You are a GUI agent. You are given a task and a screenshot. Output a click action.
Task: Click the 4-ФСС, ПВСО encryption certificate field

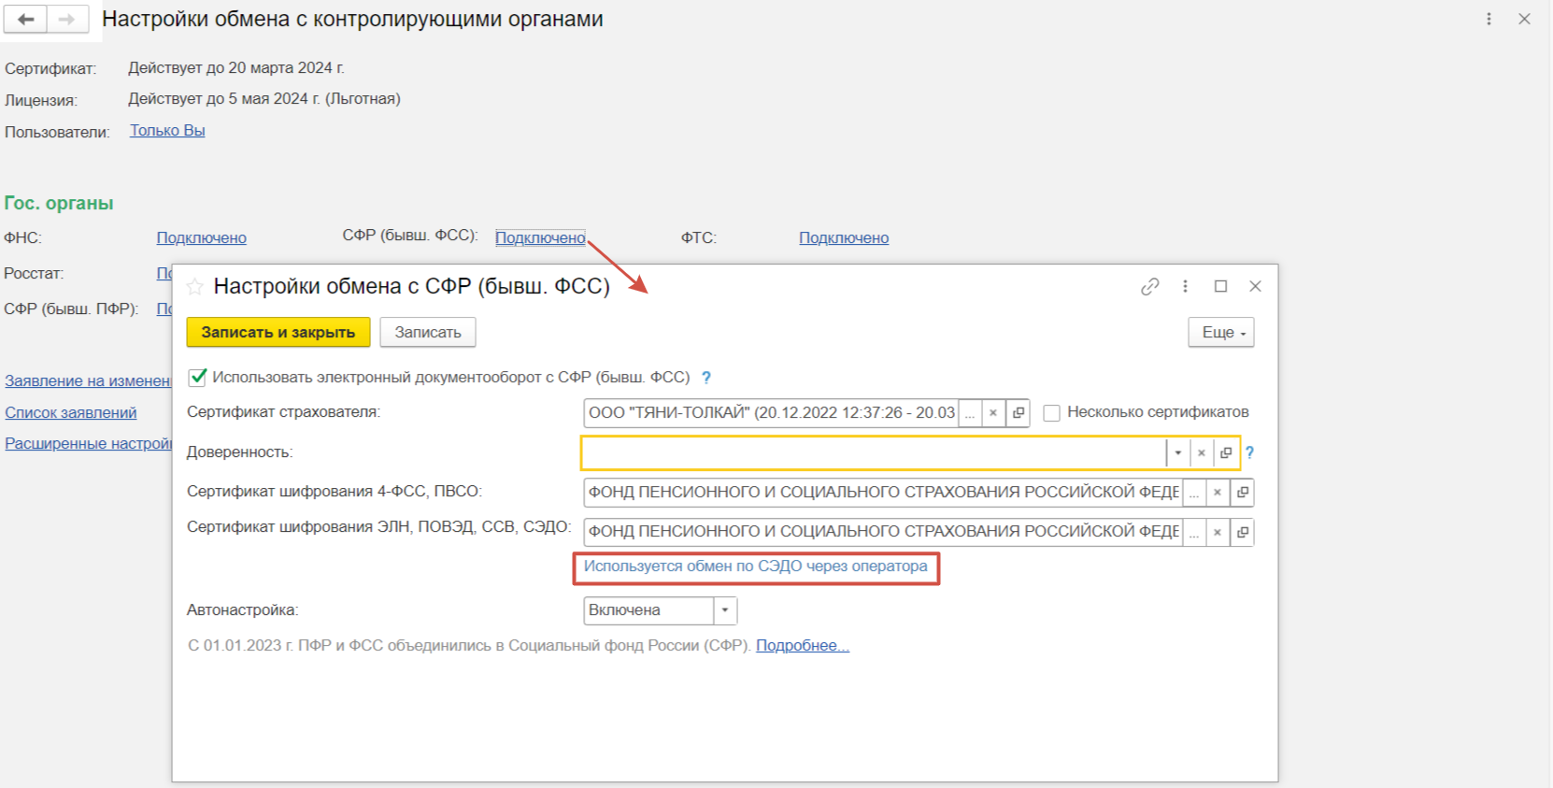click(883, 492)
